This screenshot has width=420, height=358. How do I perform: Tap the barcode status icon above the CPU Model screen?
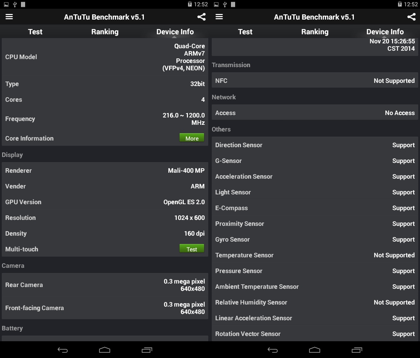click(x=23, y=5)
